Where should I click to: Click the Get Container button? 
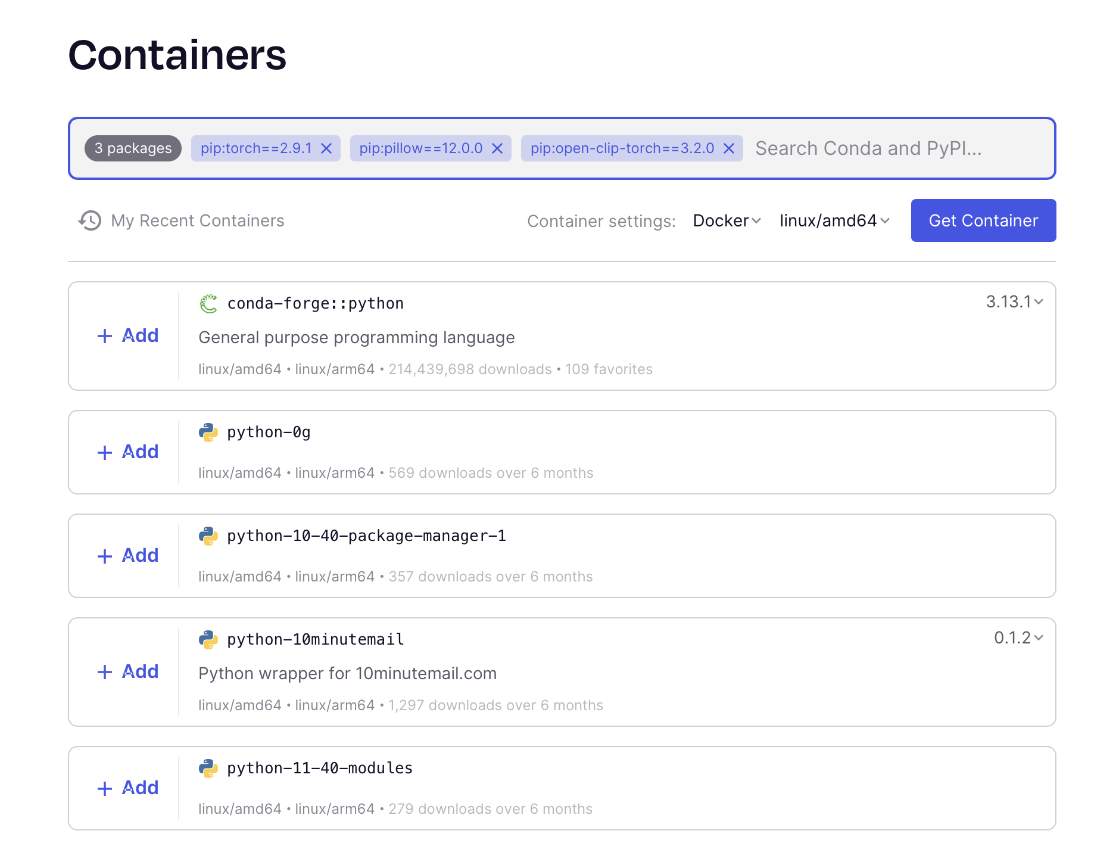[983, 220]
